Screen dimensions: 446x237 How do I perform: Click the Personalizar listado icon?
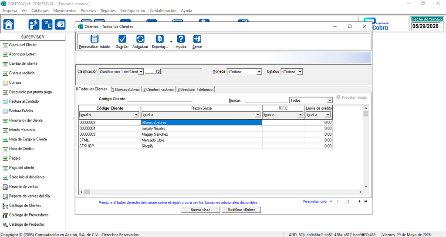[95, 39]
